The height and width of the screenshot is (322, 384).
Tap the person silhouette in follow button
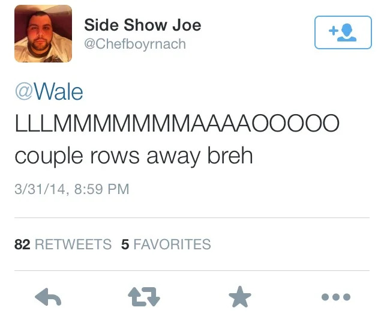pyautogui.click(x=347, y=32)
